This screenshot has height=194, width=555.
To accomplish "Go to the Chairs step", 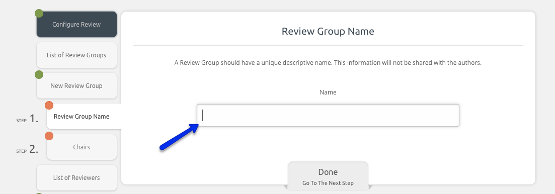I will (x=82, y=147).
